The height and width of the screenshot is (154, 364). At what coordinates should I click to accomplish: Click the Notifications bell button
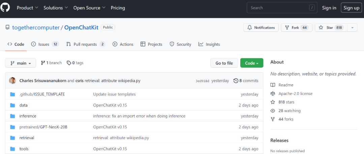[x=261, y=28]
